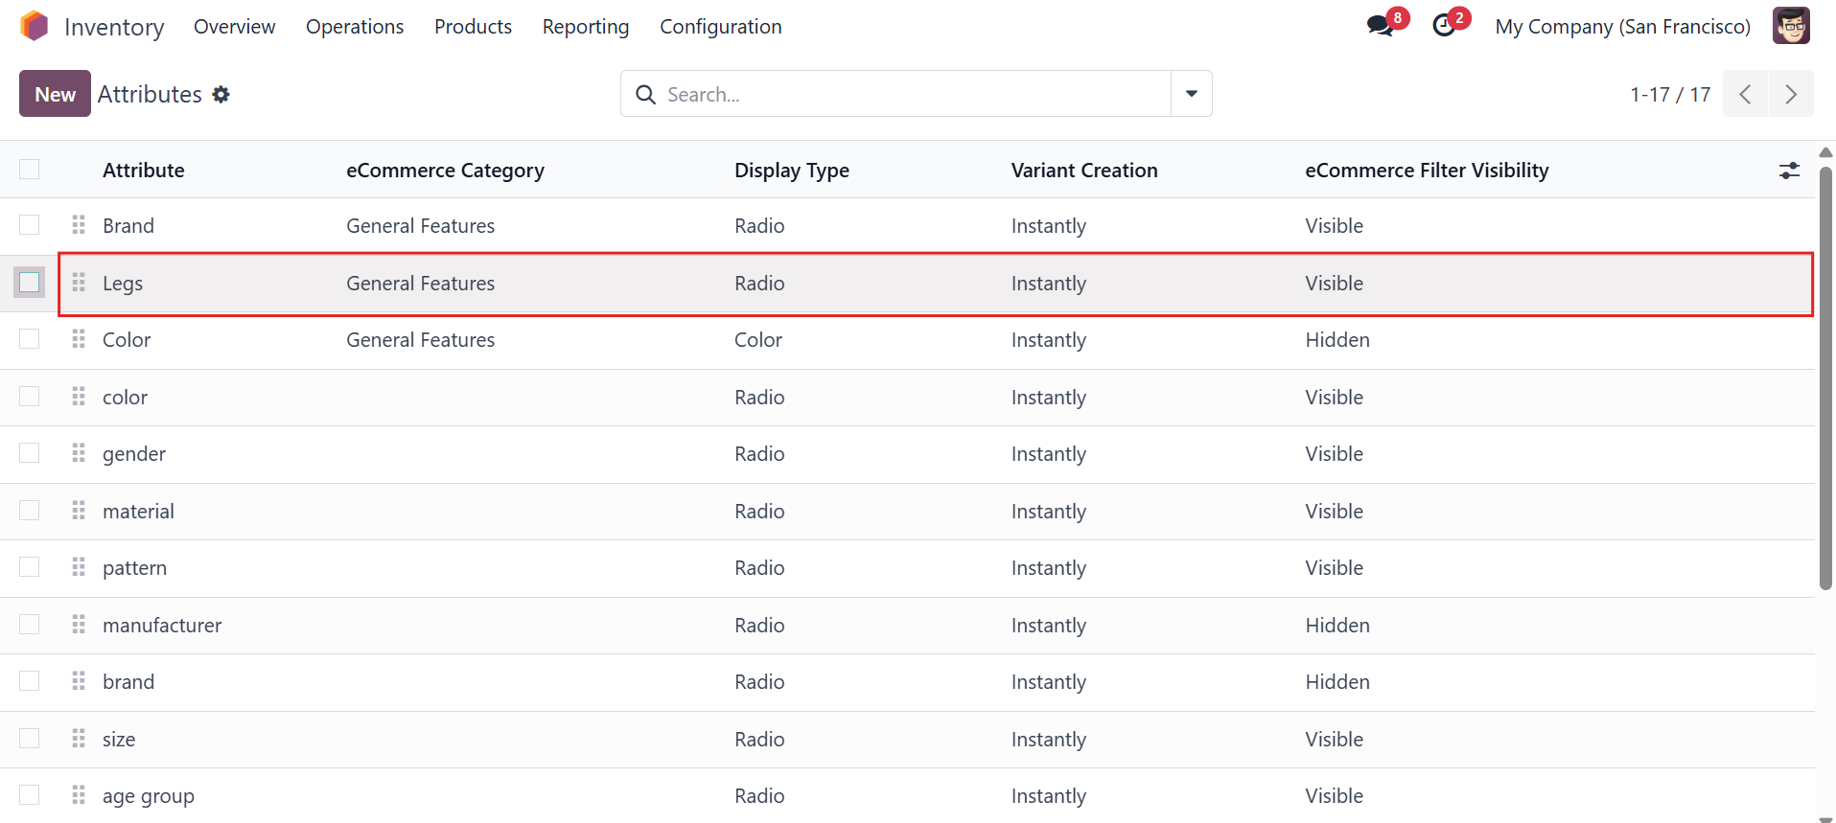The image size is (1836, 823).
Task: Go to next page arrow
Action: 1790,94
